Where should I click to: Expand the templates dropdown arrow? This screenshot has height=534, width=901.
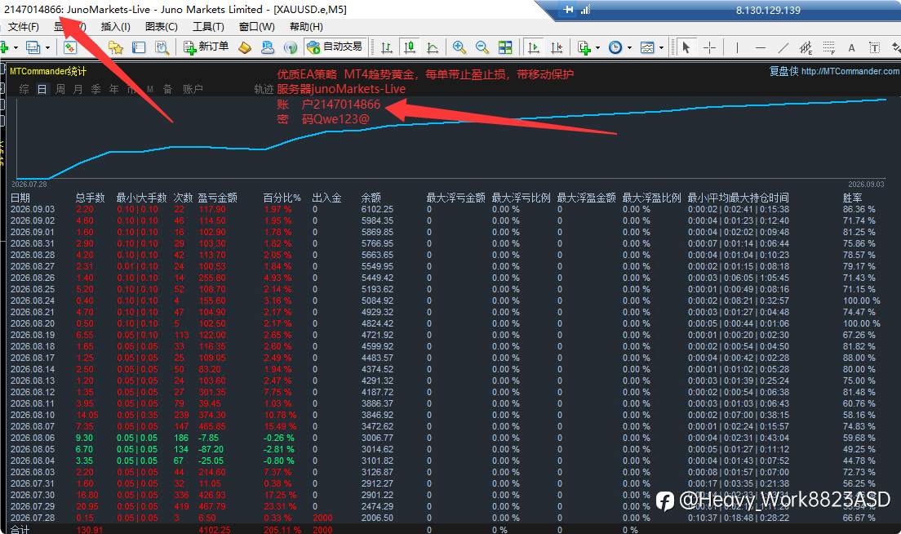[x=661, y=47]
